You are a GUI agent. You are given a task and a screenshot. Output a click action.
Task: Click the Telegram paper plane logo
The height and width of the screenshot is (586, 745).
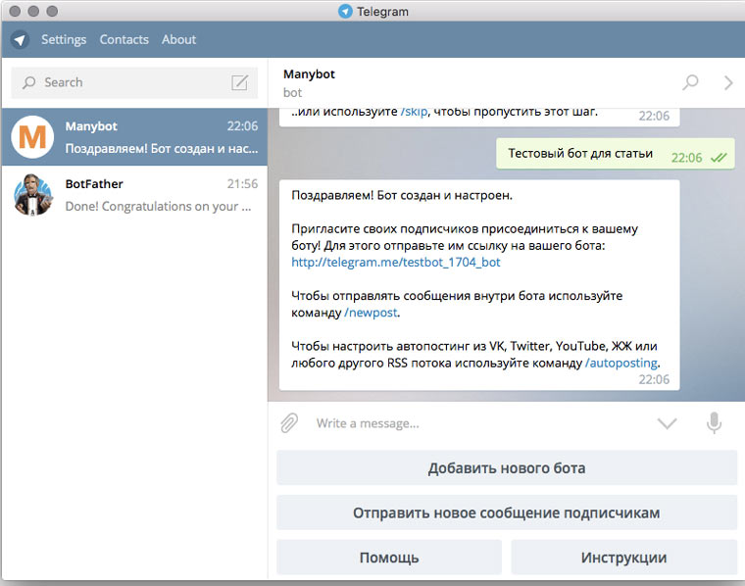[x=20, y=39]
